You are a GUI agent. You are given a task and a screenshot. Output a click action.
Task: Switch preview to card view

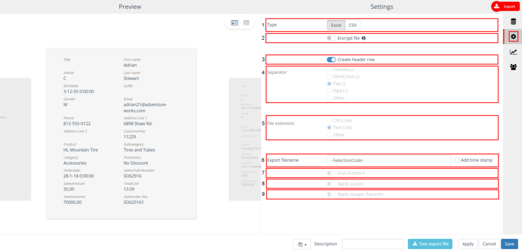coord(234,23)
